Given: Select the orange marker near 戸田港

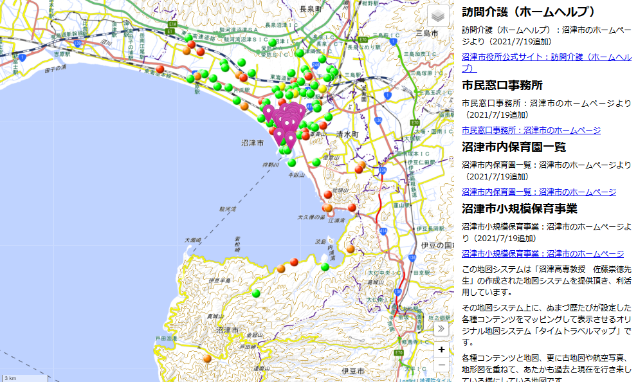Looking at the screenshot, I should point(207,358).
